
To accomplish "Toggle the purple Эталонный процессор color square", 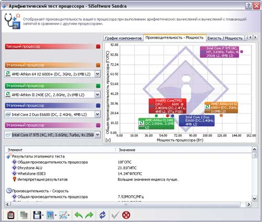I will pos(98,125).
